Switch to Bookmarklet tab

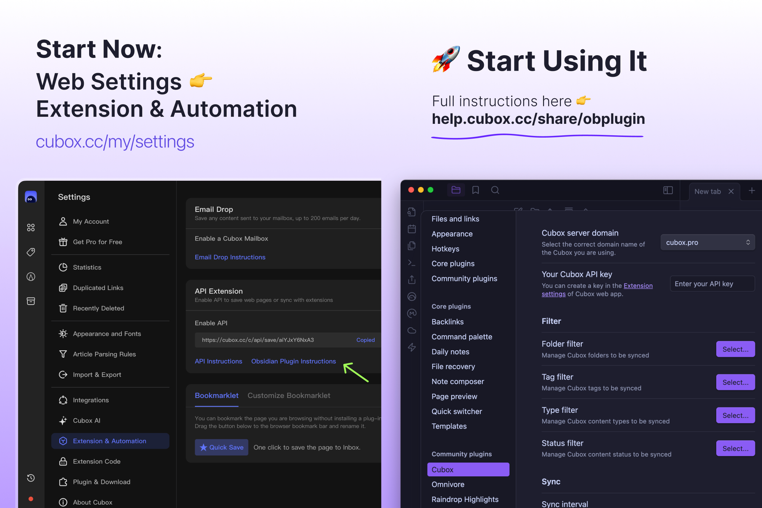click(216, 396)
